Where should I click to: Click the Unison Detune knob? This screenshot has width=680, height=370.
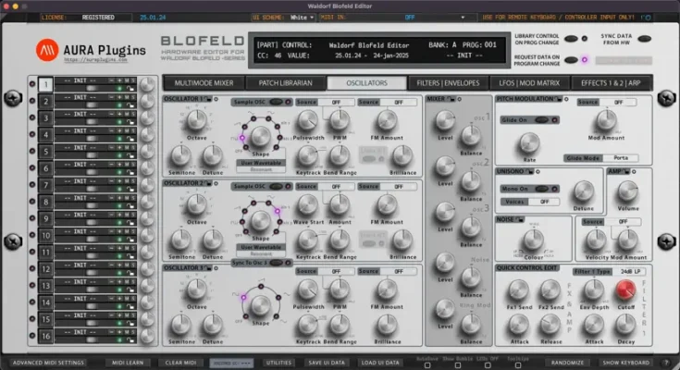[582, 191]
